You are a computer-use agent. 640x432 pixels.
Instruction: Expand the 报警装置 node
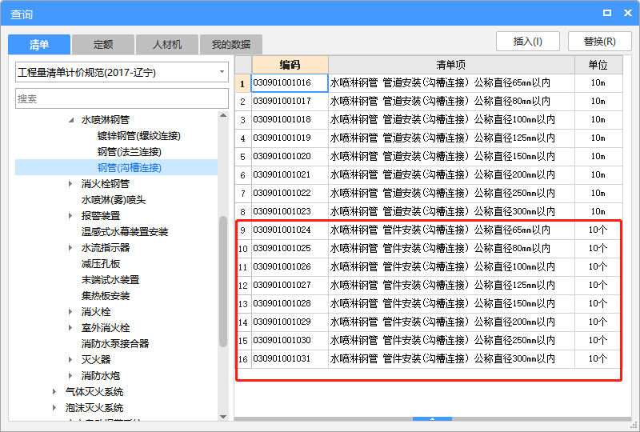click(70, 215)
